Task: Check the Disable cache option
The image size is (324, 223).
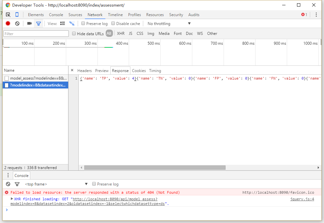Action: (x=113, y=23)
